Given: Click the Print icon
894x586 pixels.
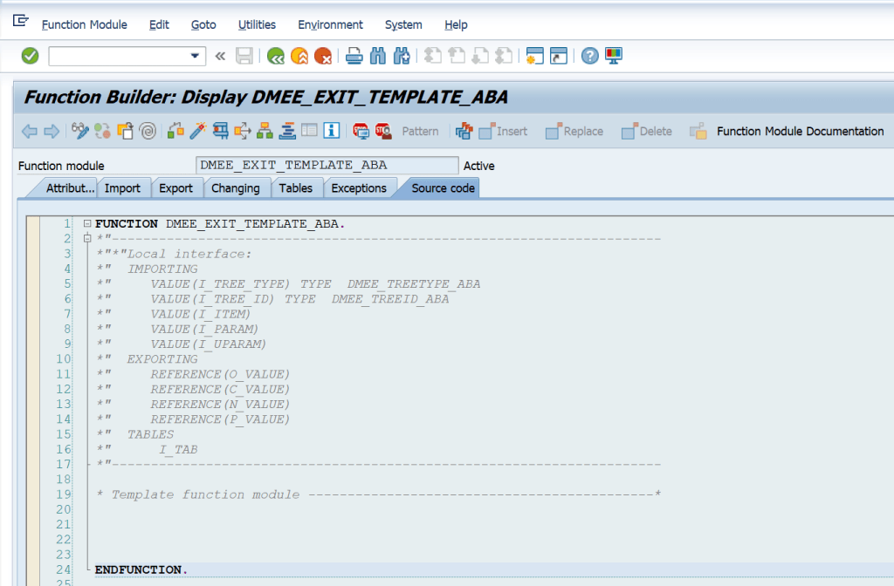Looking at the screenshot, I should point(352,55).
